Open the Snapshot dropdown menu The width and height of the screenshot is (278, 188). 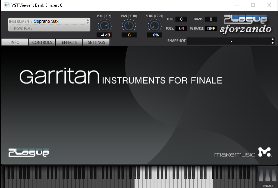tap(231, 41)
